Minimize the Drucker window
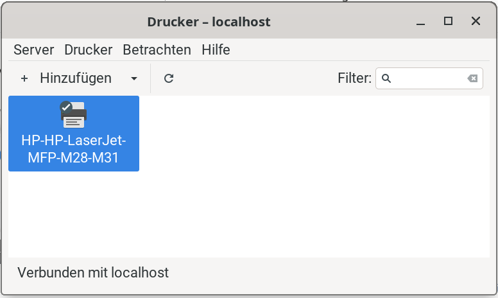Screen dimensions: 498x298 click(x=420, y=22)
